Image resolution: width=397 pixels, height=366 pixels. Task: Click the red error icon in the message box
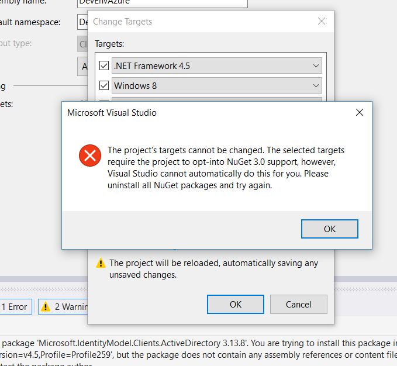point(90,156)
